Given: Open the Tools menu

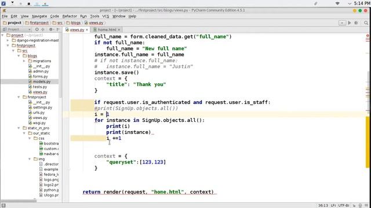Looking at the screenshot, I should click(x=94, y=16).
